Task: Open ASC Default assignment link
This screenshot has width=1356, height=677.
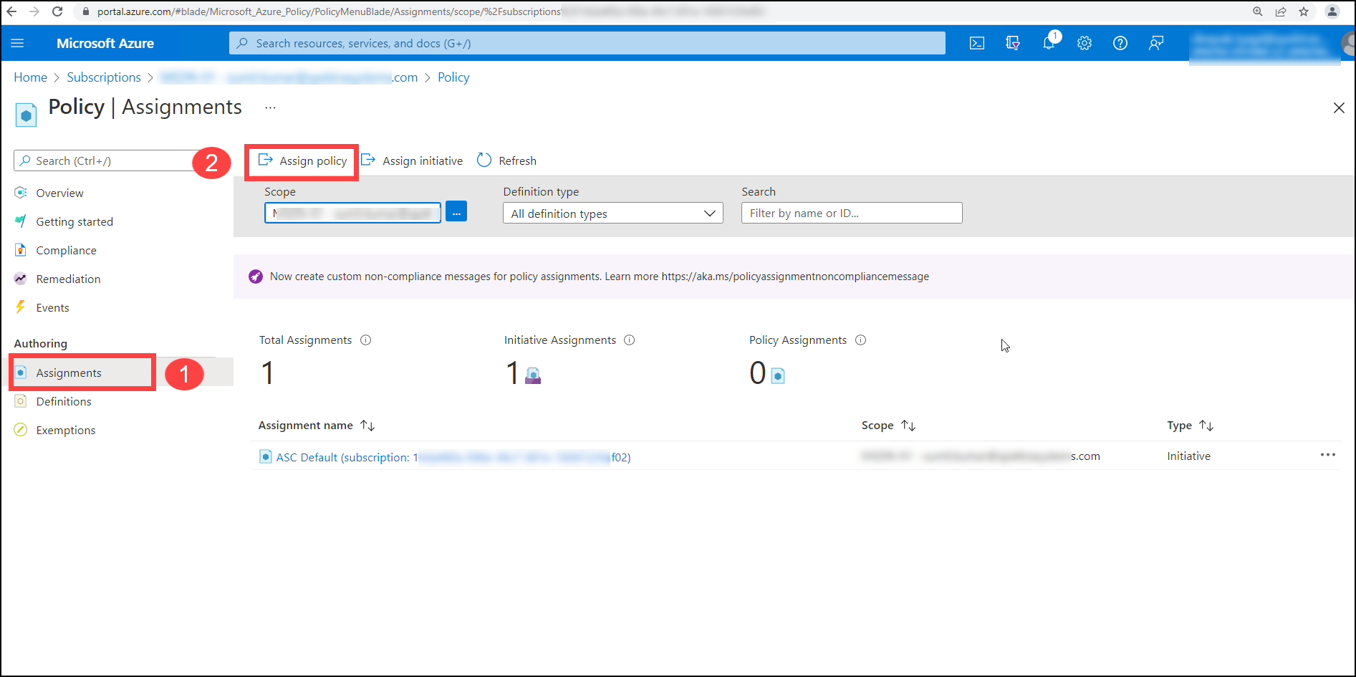Action: 453,458
